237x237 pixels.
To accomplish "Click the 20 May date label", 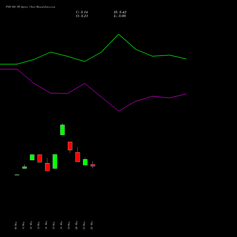I will coord(76,226).
